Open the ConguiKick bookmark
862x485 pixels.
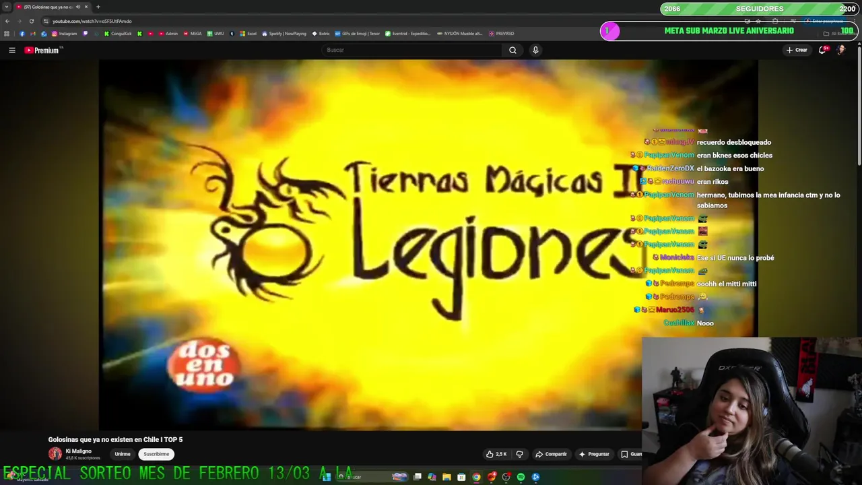click(x=117, y=34)
